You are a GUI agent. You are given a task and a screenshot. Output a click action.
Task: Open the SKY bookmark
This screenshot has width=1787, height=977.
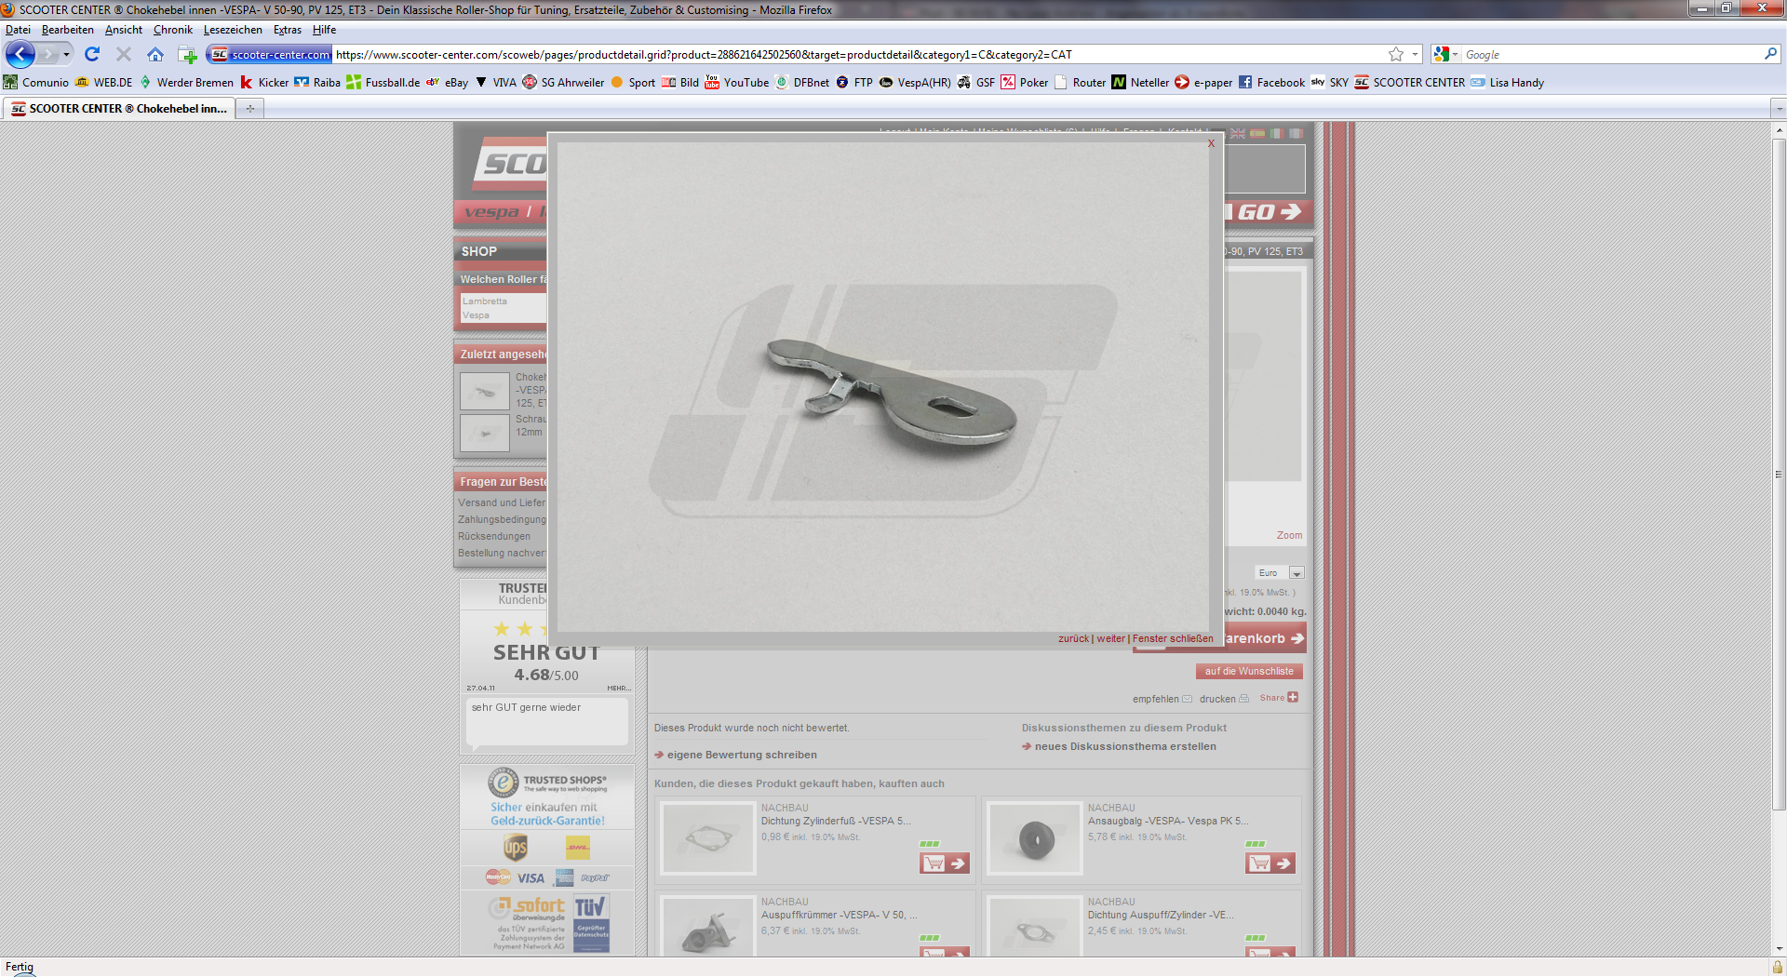point(1329,82)
